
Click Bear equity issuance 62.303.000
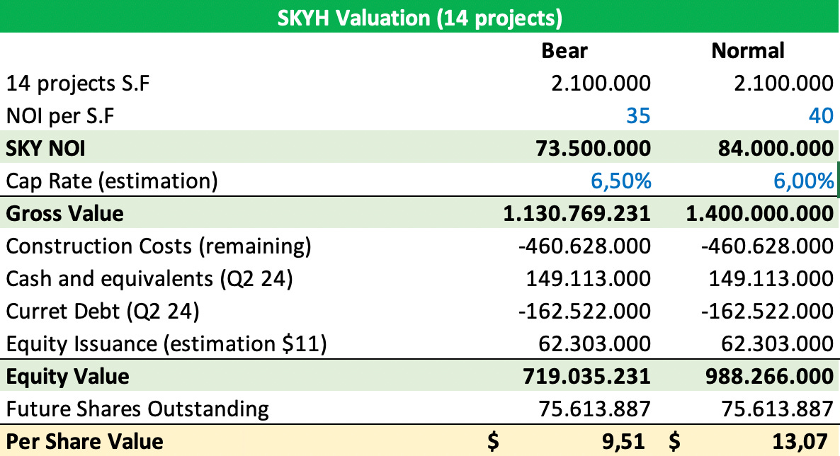[x=595, y=344]
